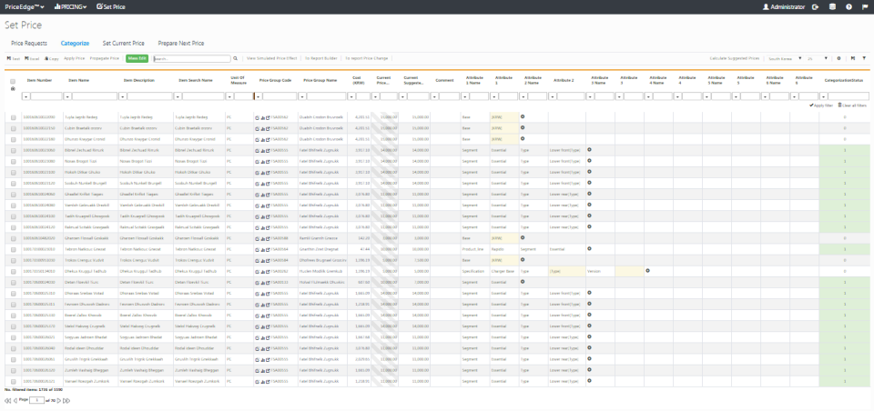Click the green Mass Edit button
This screenshot has height=411, width=874.
[x=137, y=58]
